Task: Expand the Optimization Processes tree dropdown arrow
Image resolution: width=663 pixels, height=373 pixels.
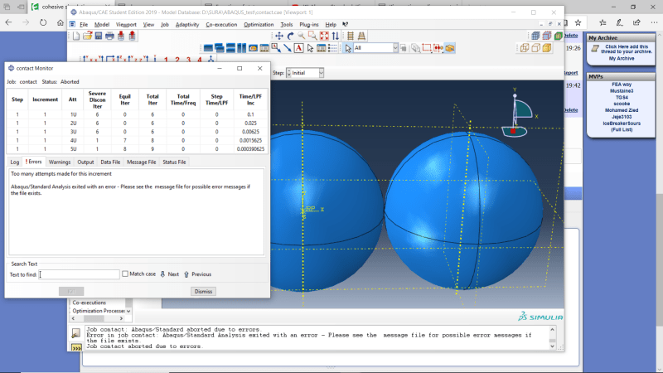Action: (128, 311)
